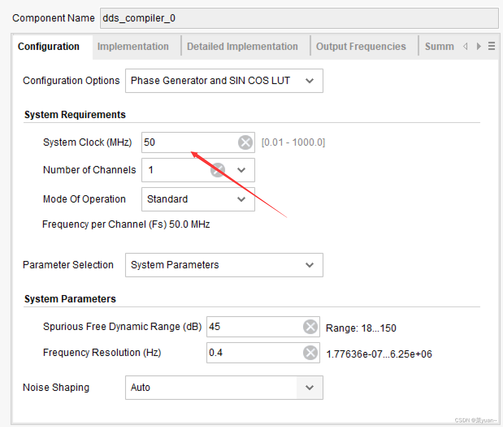The height and width of the screenshot is (427, 503).
Task: Clear the System Clock value
Action: pos(245,142)
